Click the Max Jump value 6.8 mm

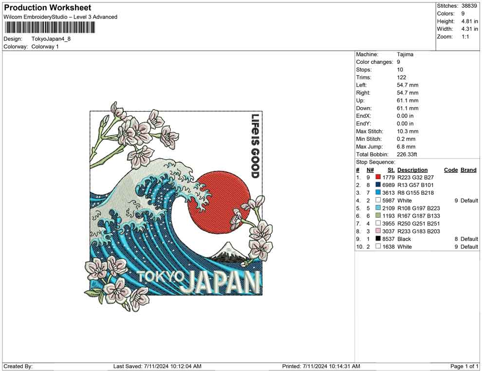click(406, 147)
